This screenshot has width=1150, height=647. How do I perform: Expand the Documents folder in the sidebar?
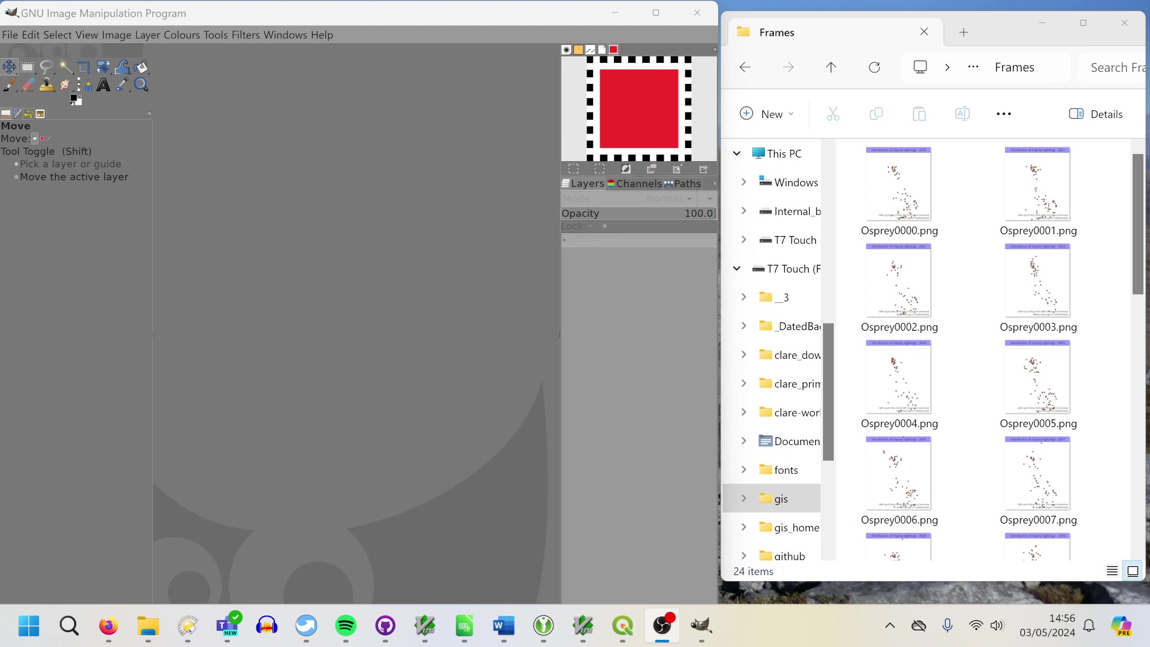[744, 441]
